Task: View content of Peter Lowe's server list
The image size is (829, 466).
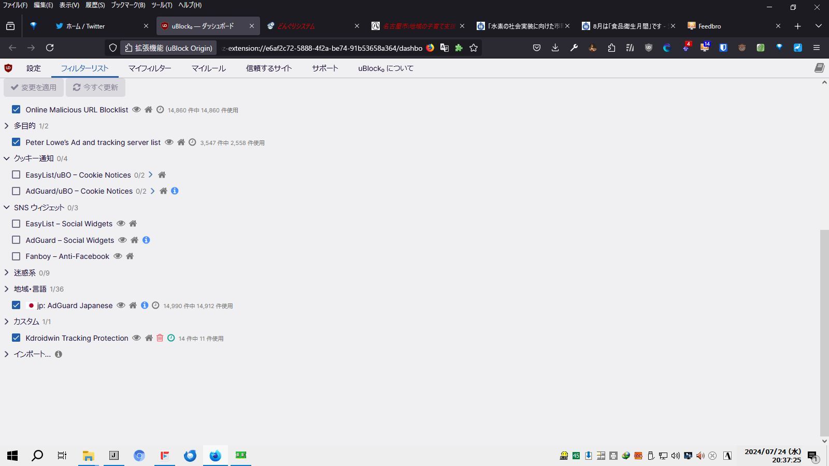Action: pyautogui.click(x=169, y=142)
